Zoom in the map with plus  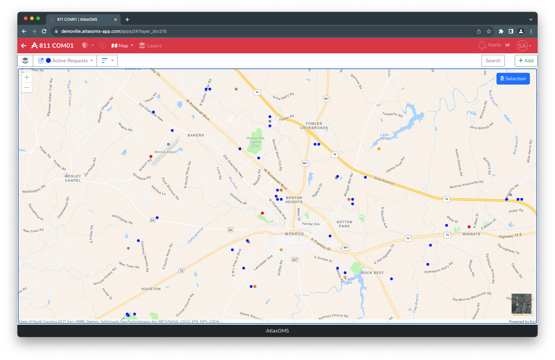tap(27, 77)
